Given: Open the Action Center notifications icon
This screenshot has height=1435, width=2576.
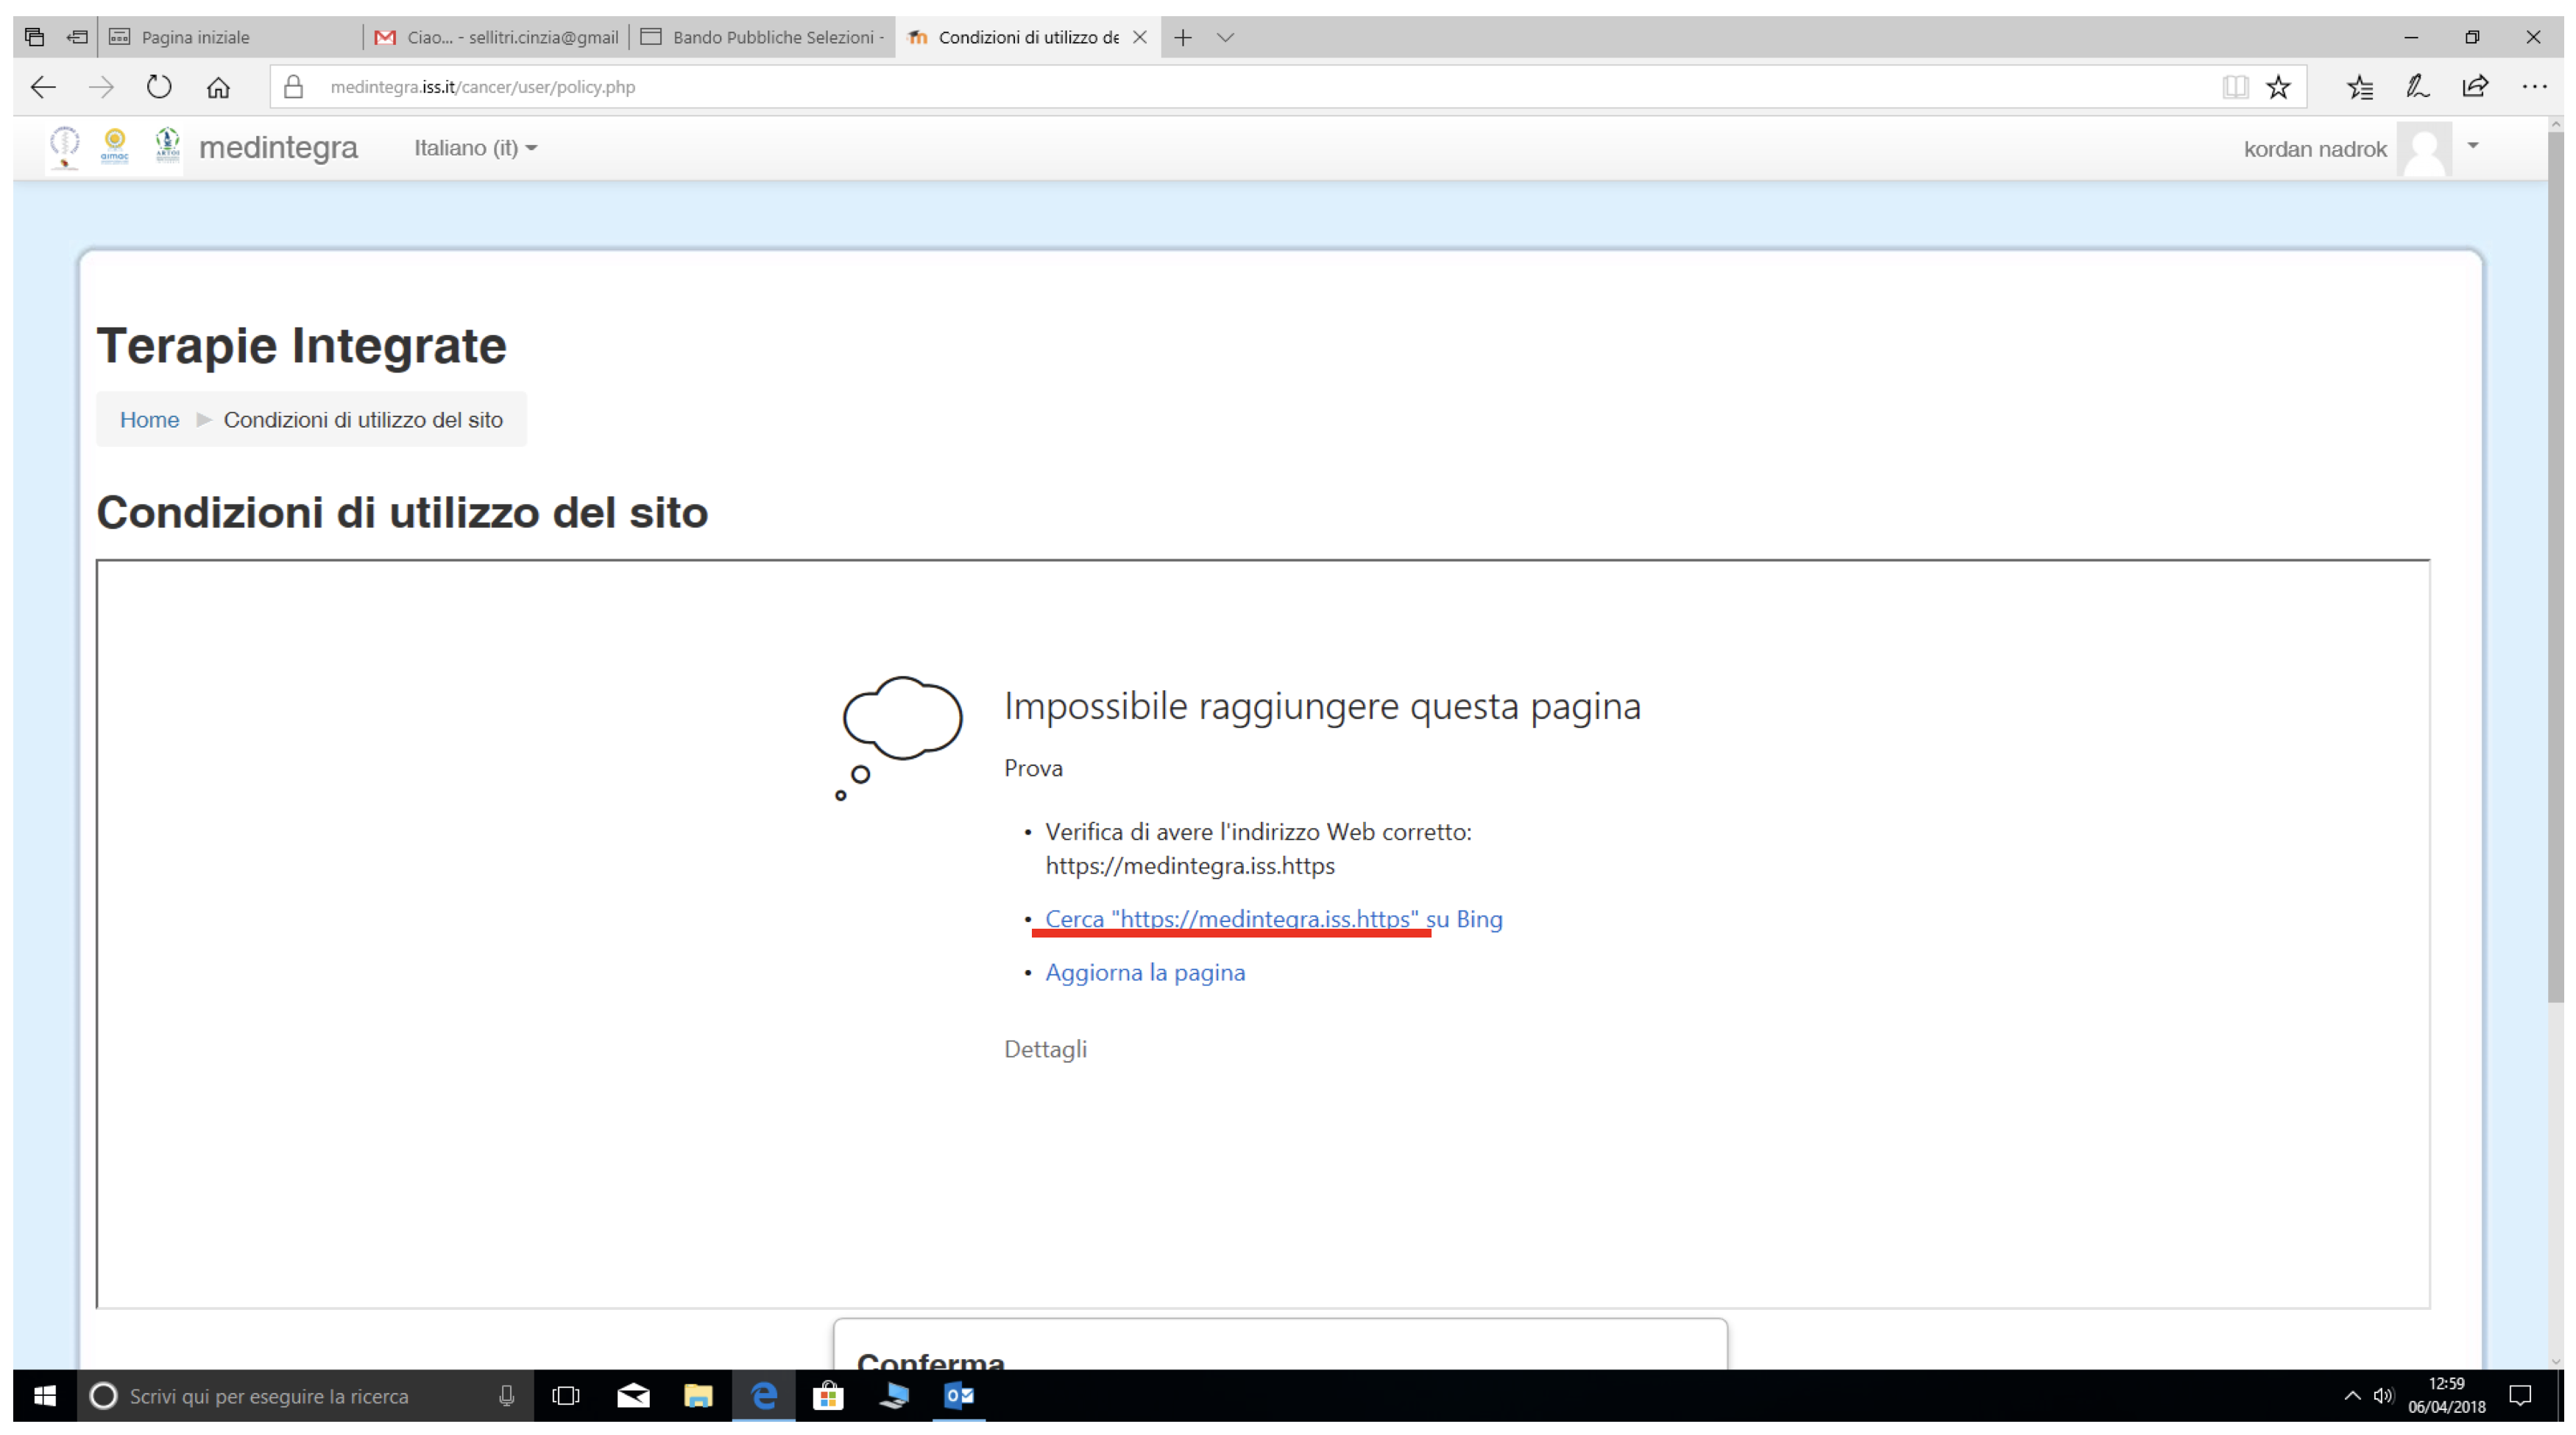Looking at the screenshot, I should click(x=2521, y=1396).
